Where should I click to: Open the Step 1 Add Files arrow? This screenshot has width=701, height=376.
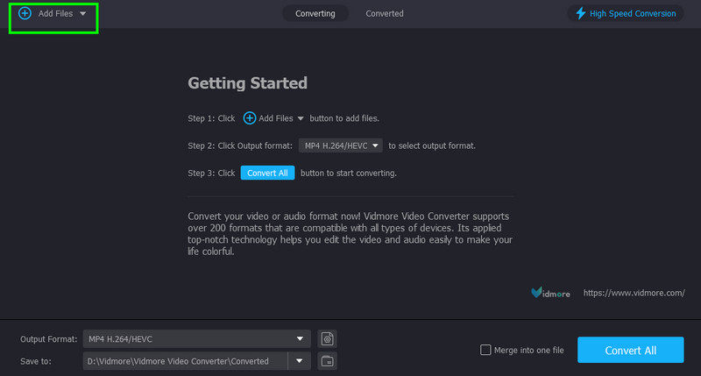301,118
